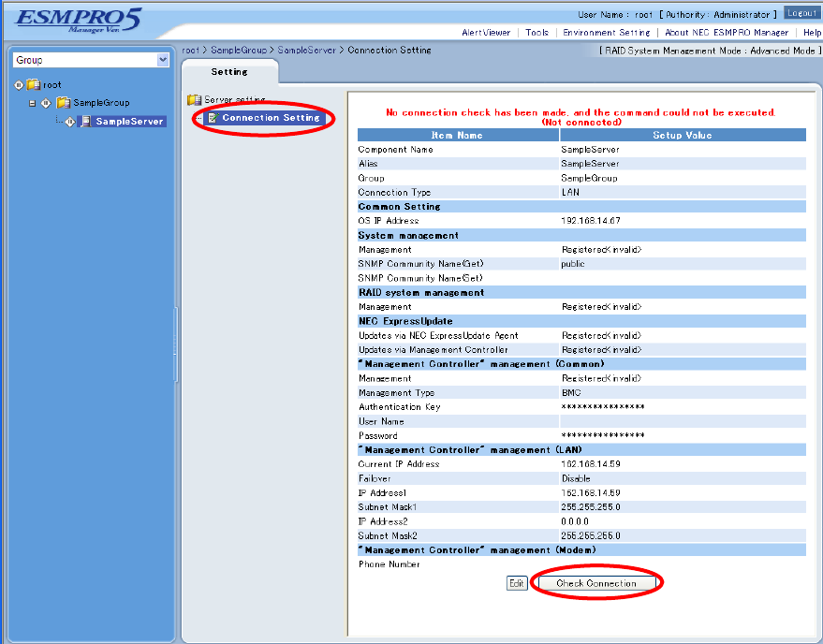This screenshot has height=644, width=823.
Task: Open the Server setting tree entry
Action: [x=235, y=99]
